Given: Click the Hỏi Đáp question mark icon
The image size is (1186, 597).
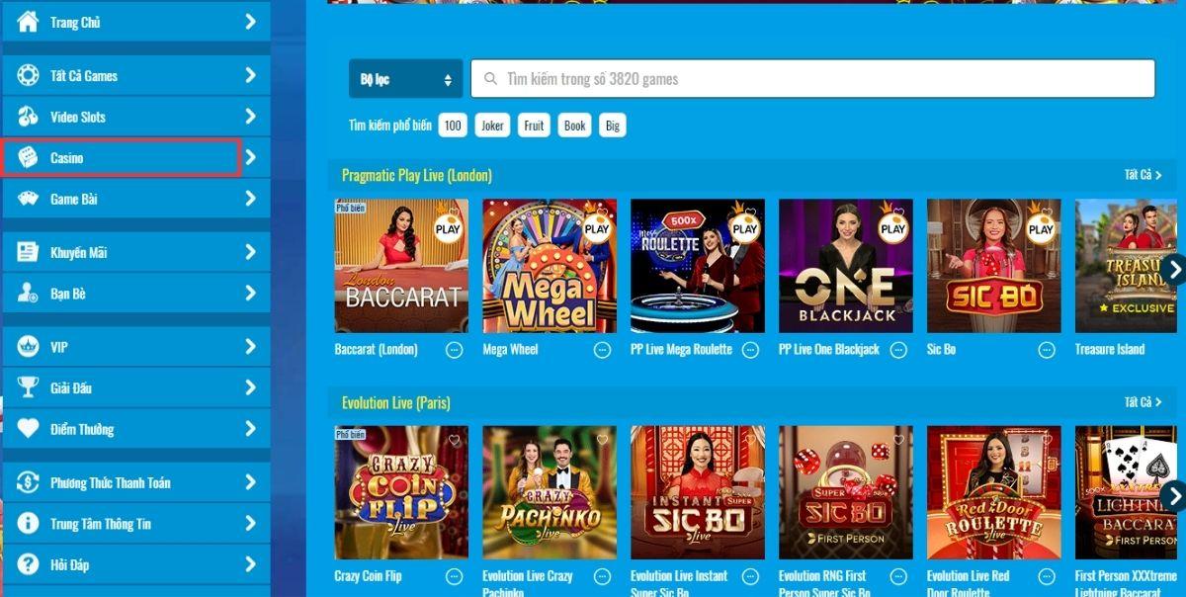Looking at the screenshot, I should click(x=28, y=565).
